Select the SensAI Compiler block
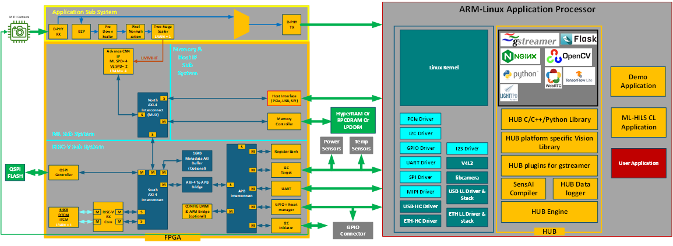Image resolution: width=673 pixels, height=246 pixels. tap(523, 188)
